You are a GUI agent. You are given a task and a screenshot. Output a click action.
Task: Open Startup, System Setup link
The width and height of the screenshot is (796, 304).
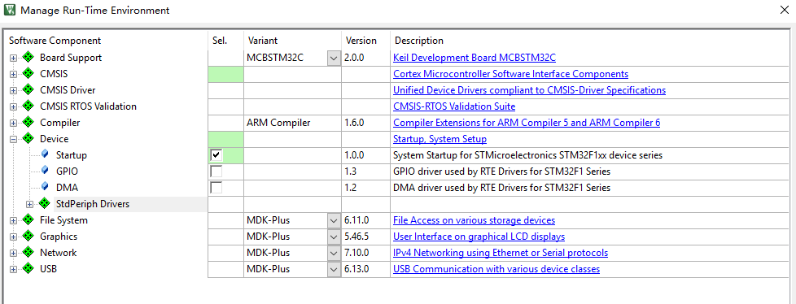click(440, 139)
